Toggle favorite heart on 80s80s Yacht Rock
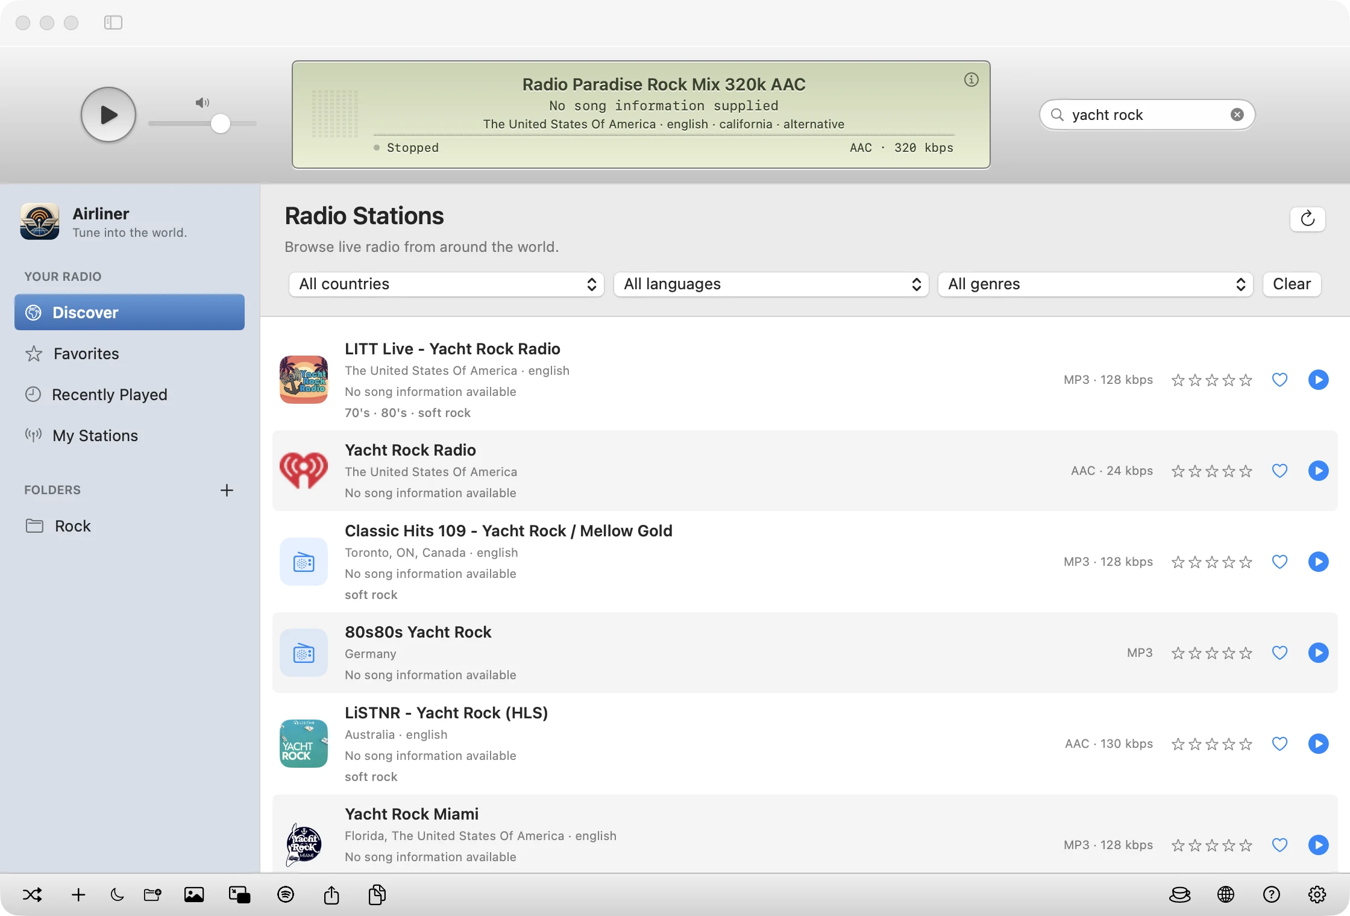Viewport: 1350px width, 916px height. point(1279,653)
